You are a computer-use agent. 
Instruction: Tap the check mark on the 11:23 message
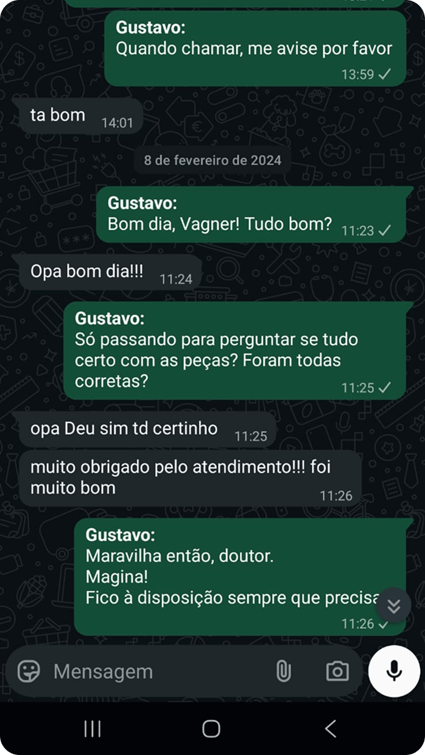pos(384,231)
